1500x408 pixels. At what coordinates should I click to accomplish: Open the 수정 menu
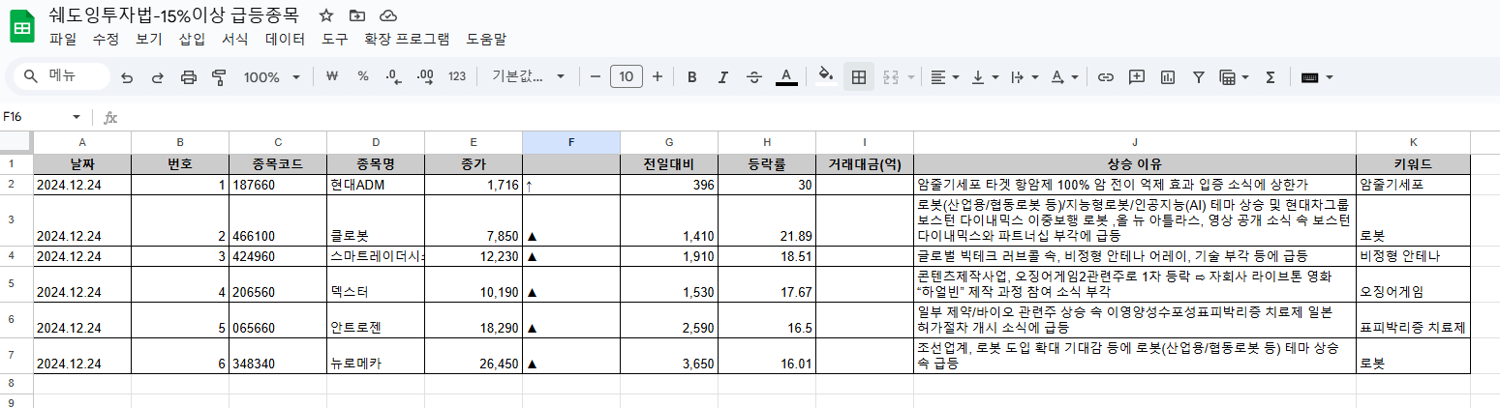106,40
